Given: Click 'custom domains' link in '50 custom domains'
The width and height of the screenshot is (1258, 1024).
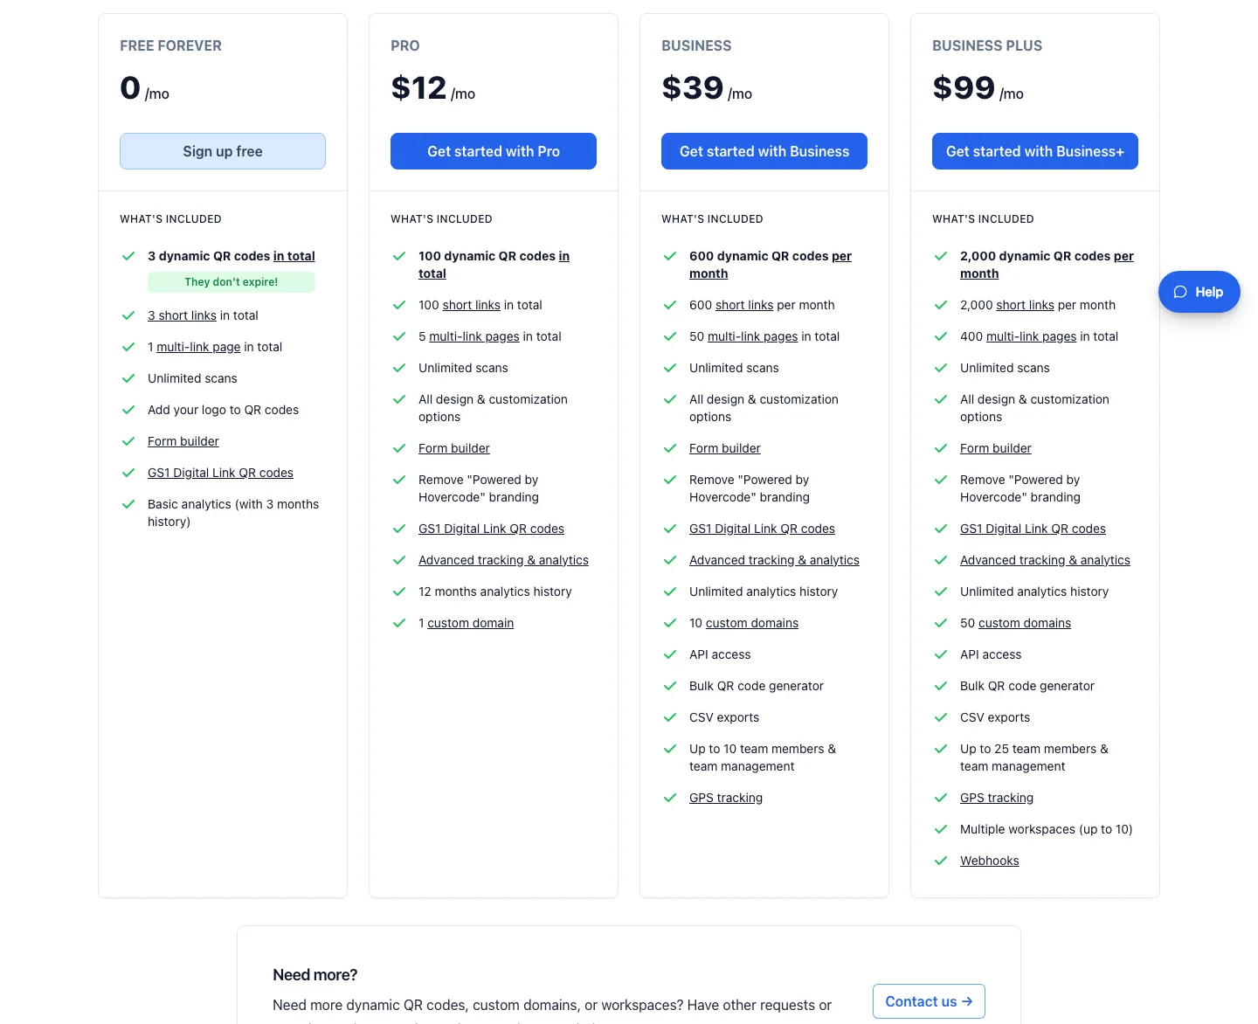Looking at the screenshot, I should 1025,623.
